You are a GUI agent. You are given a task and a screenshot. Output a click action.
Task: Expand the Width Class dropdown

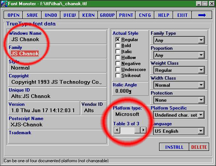pyautogui.click(x=201, y=85)
